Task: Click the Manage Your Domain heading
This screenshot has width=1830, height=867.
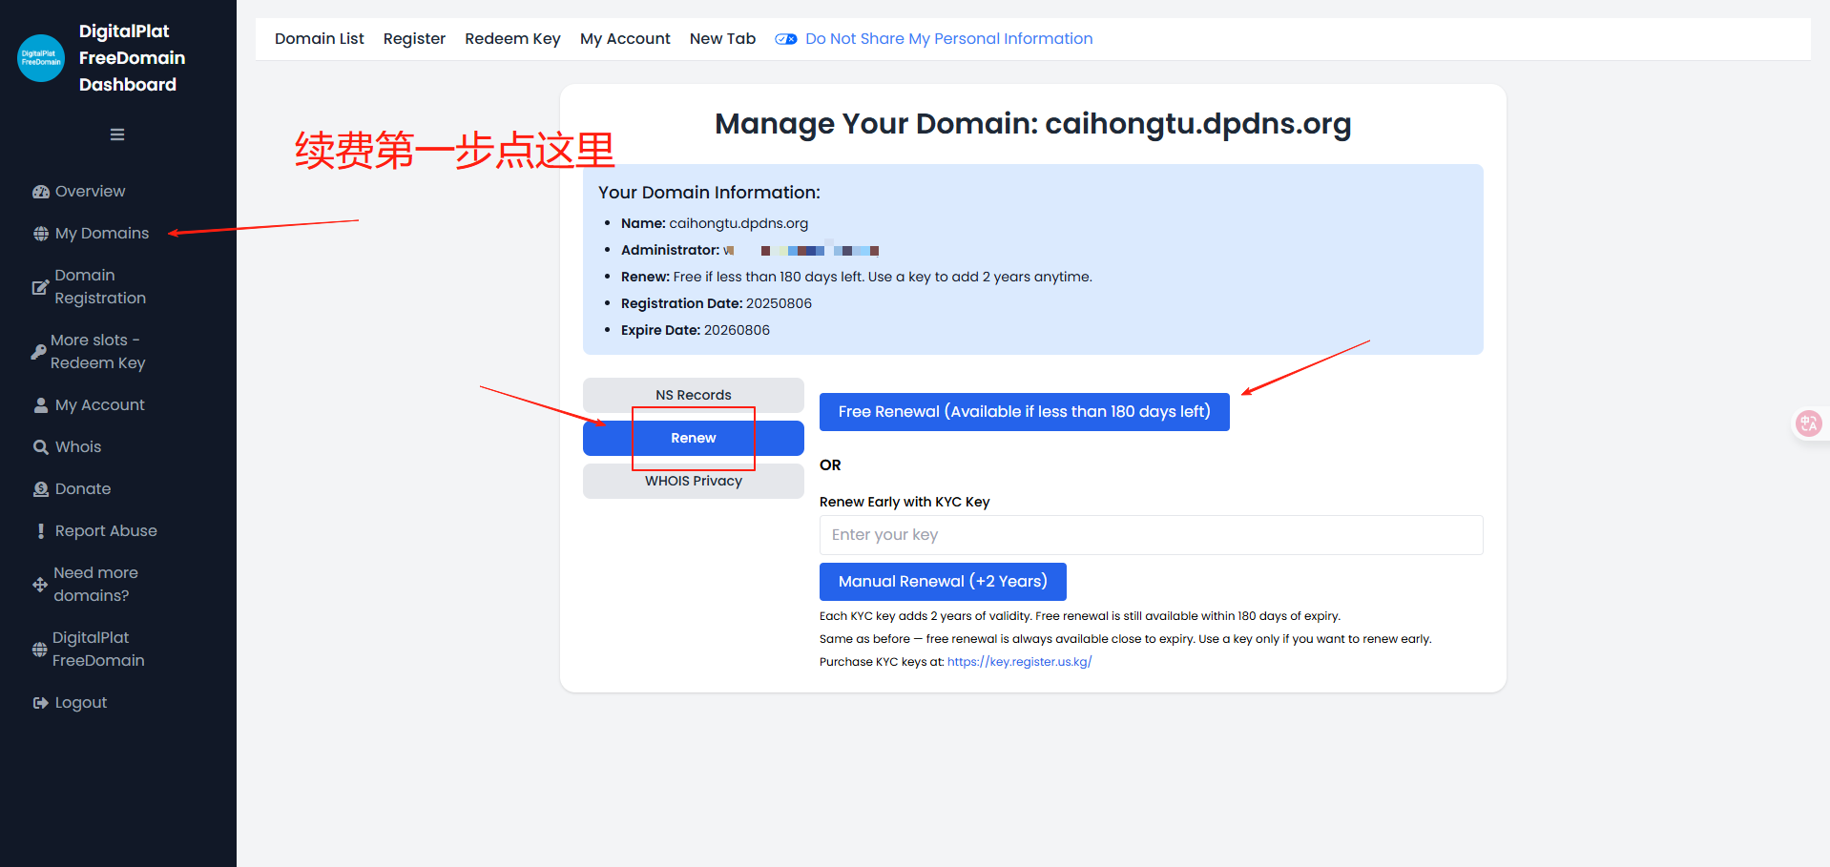Action: 1033,124
